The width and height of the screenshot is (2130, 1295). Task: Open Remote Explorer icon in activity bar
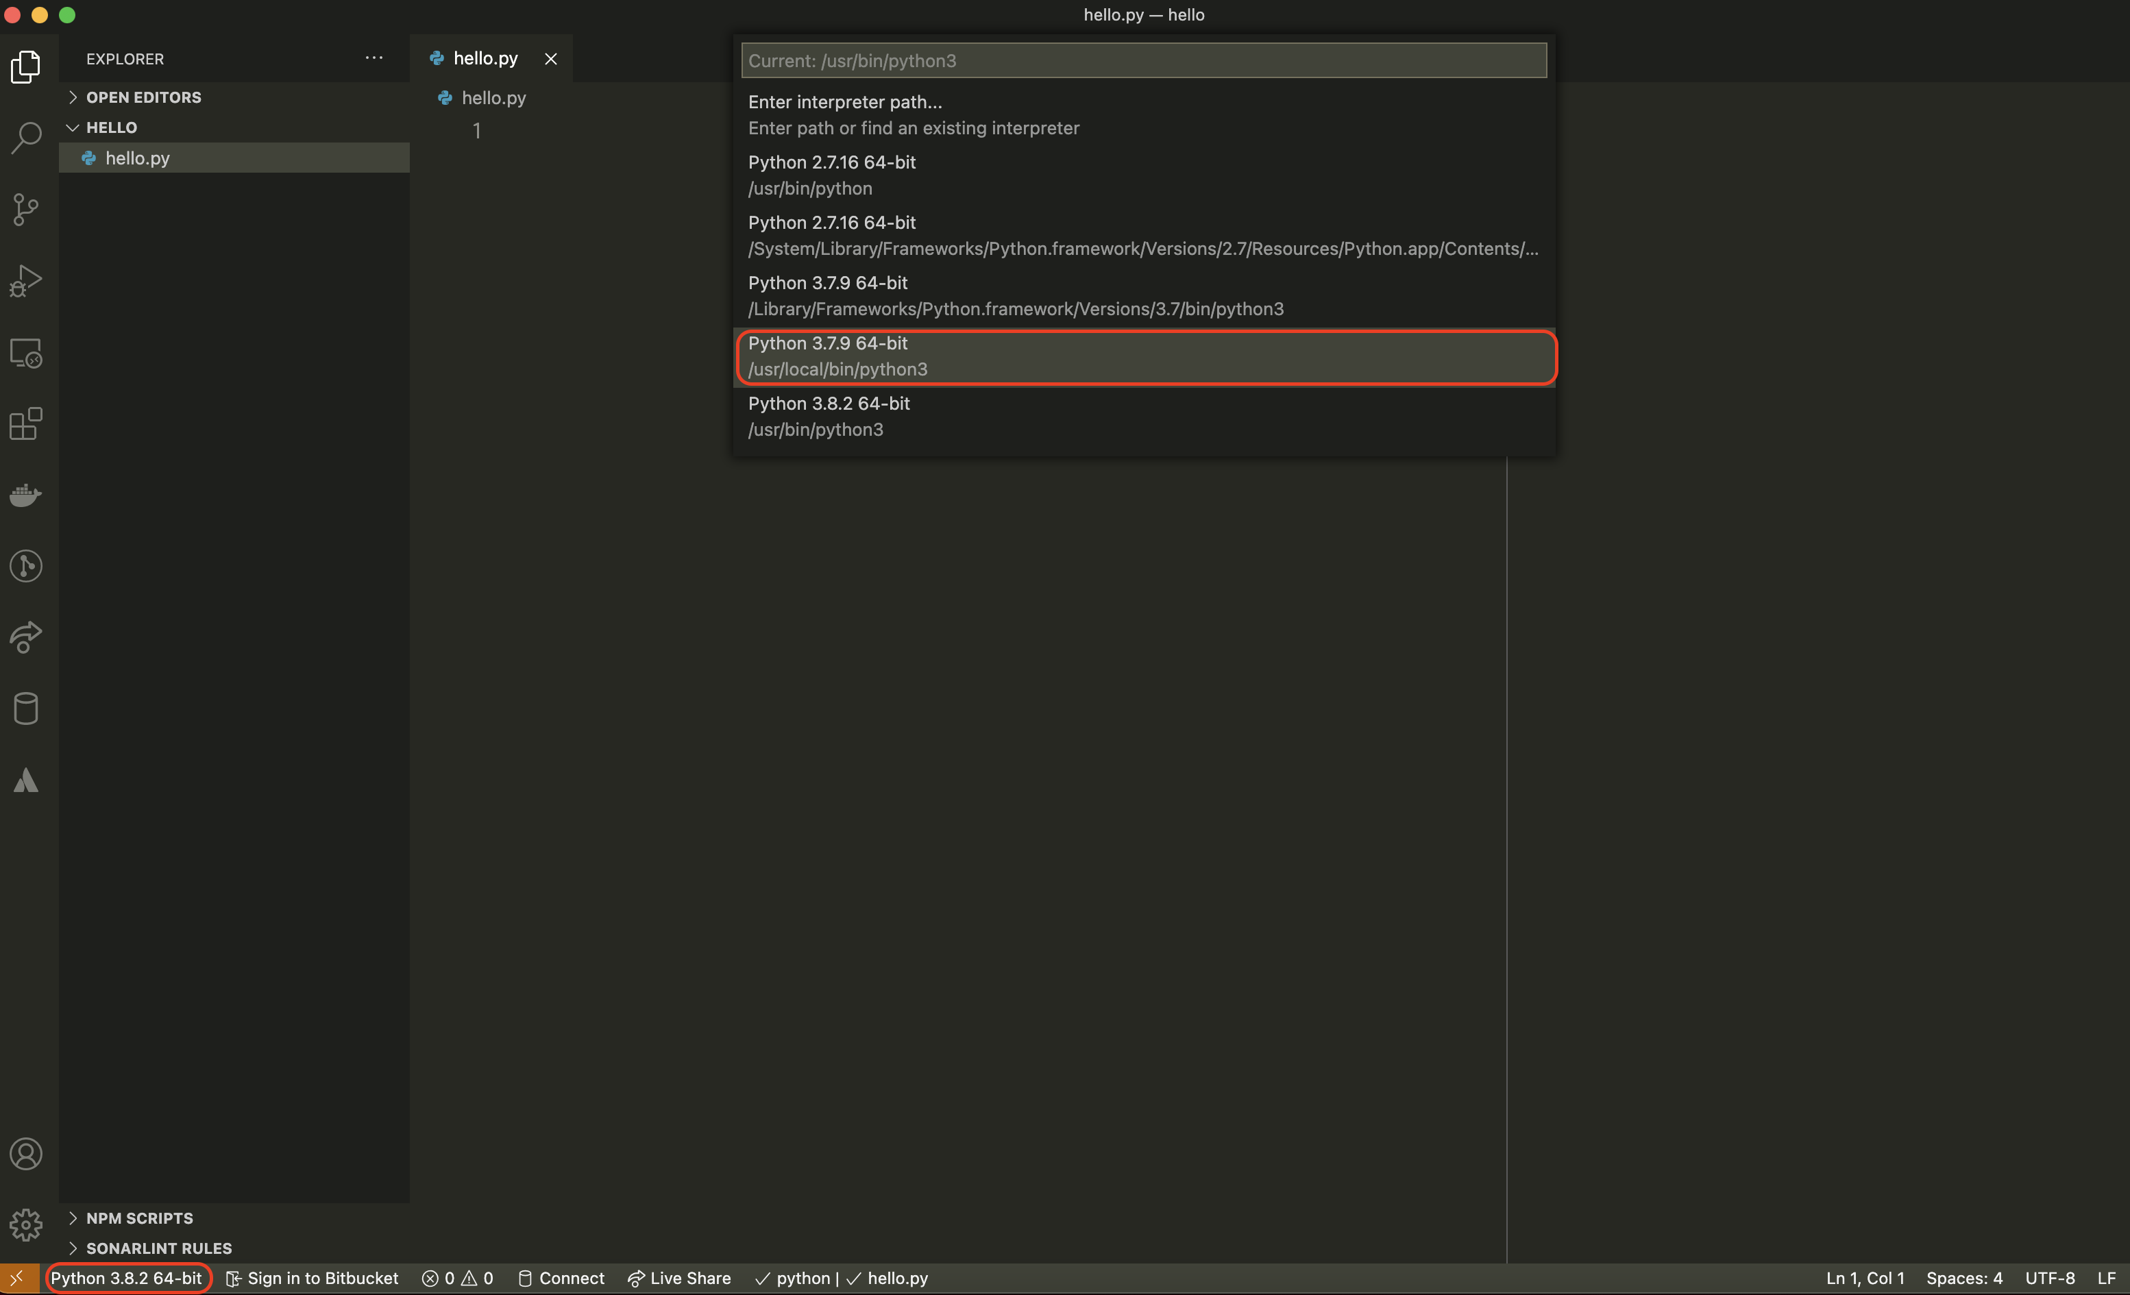(x=26, y=353)
